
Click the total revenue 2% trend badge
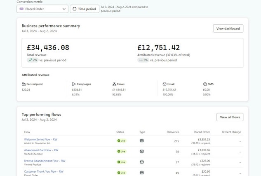pyautogui.click(x=33, y=60)
